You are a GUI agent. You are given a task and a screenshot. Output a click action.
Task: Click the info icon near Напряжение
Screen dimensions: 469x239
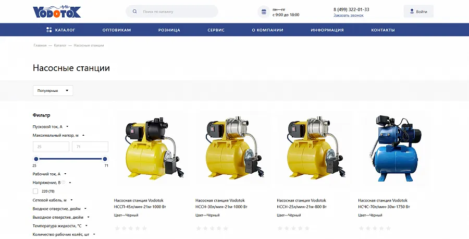(x=64, y=182)
